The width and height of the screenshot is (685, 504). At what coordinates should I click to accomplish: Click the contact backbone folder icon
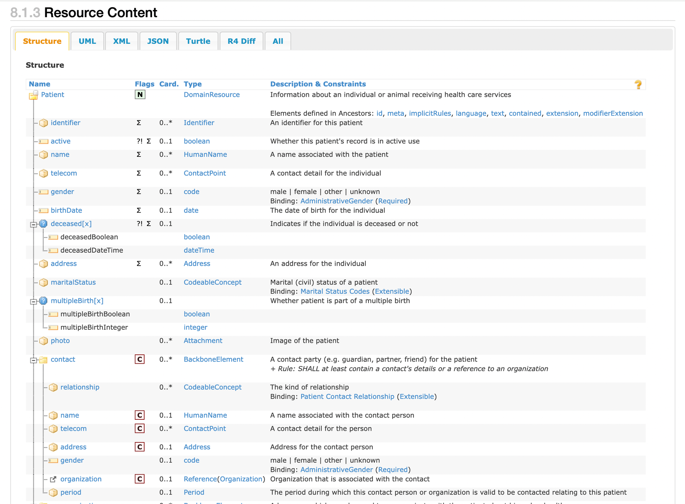(43, 360)
